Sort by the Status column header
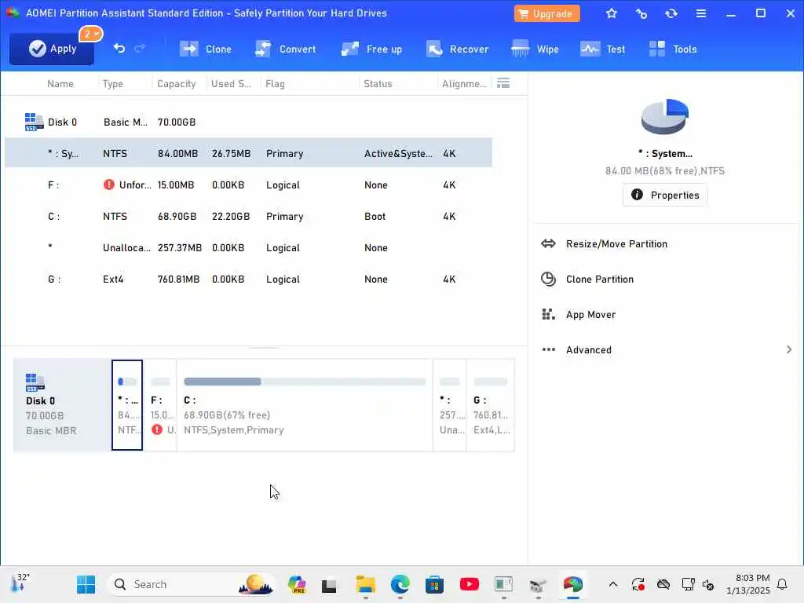Image resolution: width=804 pixels, height=603 pixels. [378, 83]
